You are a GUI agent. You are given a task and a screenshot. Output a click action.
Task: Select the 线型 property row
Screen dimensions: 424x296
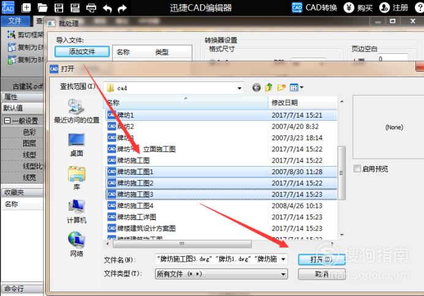click(x=22, y=155)
